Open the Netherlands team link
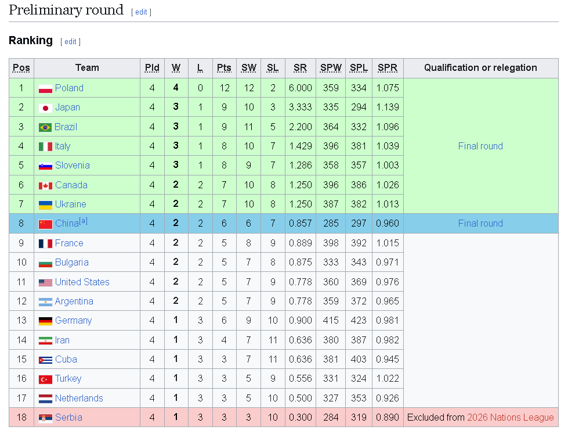The height and width of the screenshot is (434, 568). point(79,398)
